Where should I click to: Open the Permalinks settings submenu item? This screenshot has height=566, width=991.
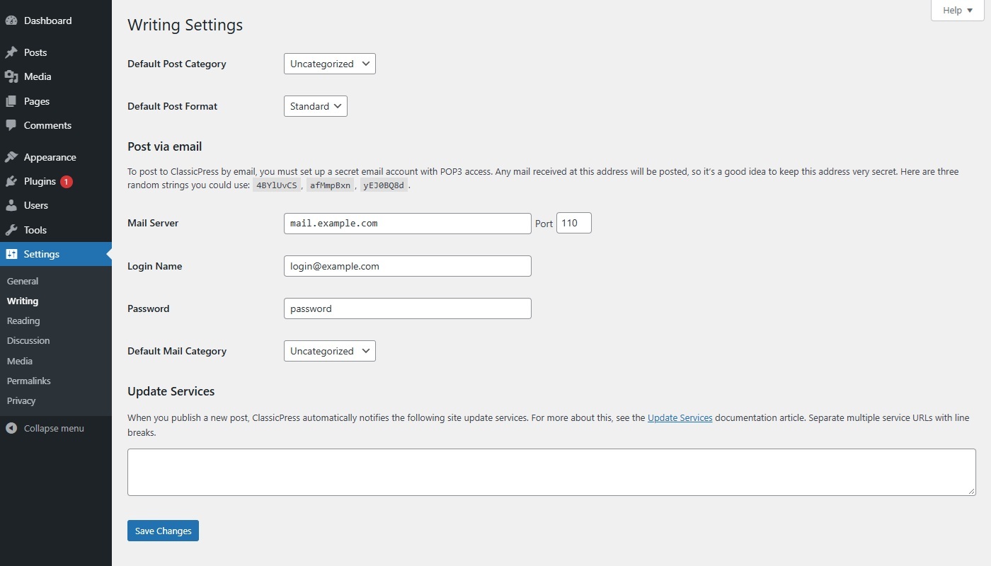[x=29, y=381]
